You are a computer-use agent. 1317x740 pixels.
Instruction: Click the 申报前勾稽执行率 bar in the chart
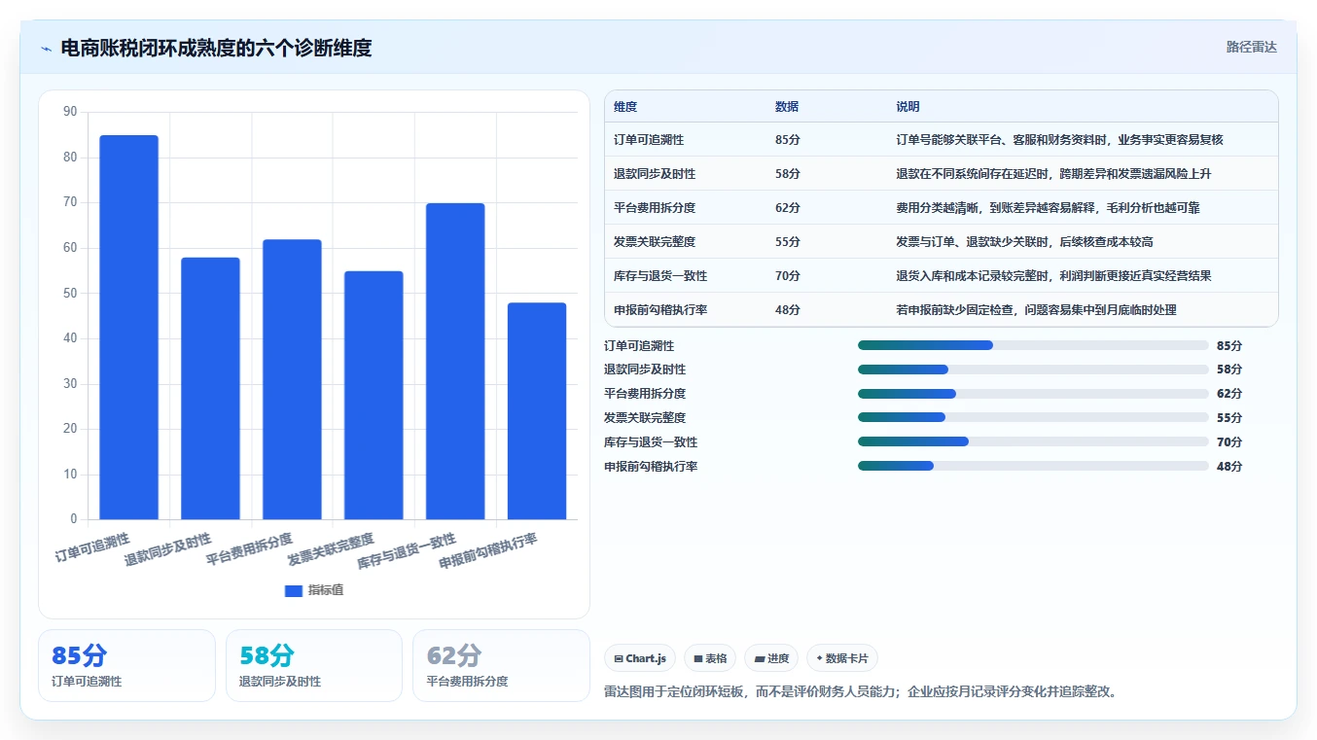click(537, 410)
